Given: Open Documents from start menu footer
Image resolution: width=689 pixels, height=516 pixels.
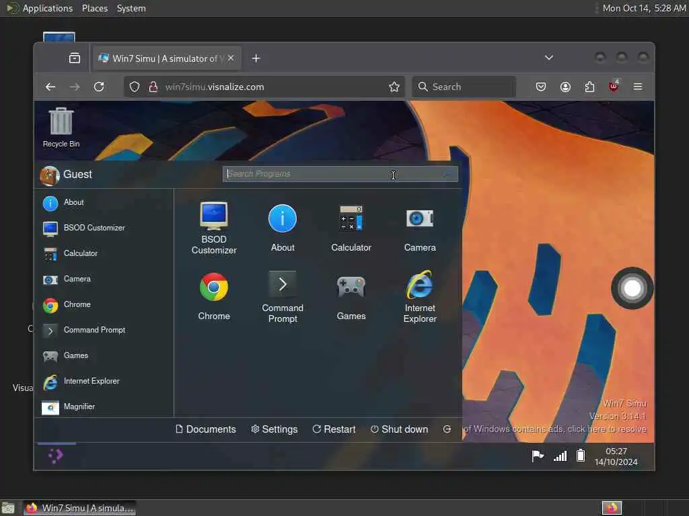Looking at the screenshot, I should click(206, 429).
